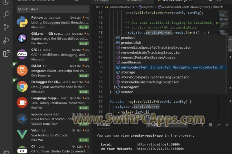Select 'storage' autocomplete suggestion
232x154 pixels.
tap(170, 72)
